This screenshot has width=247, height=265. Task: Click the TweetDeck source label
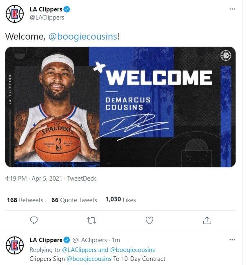coord(82,179)
